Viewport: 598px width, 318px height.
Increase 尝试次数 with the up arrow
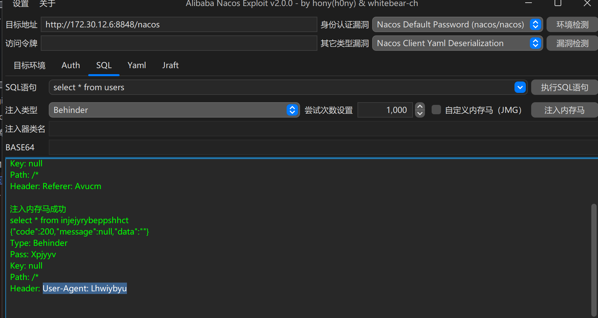tap(420, 107)
